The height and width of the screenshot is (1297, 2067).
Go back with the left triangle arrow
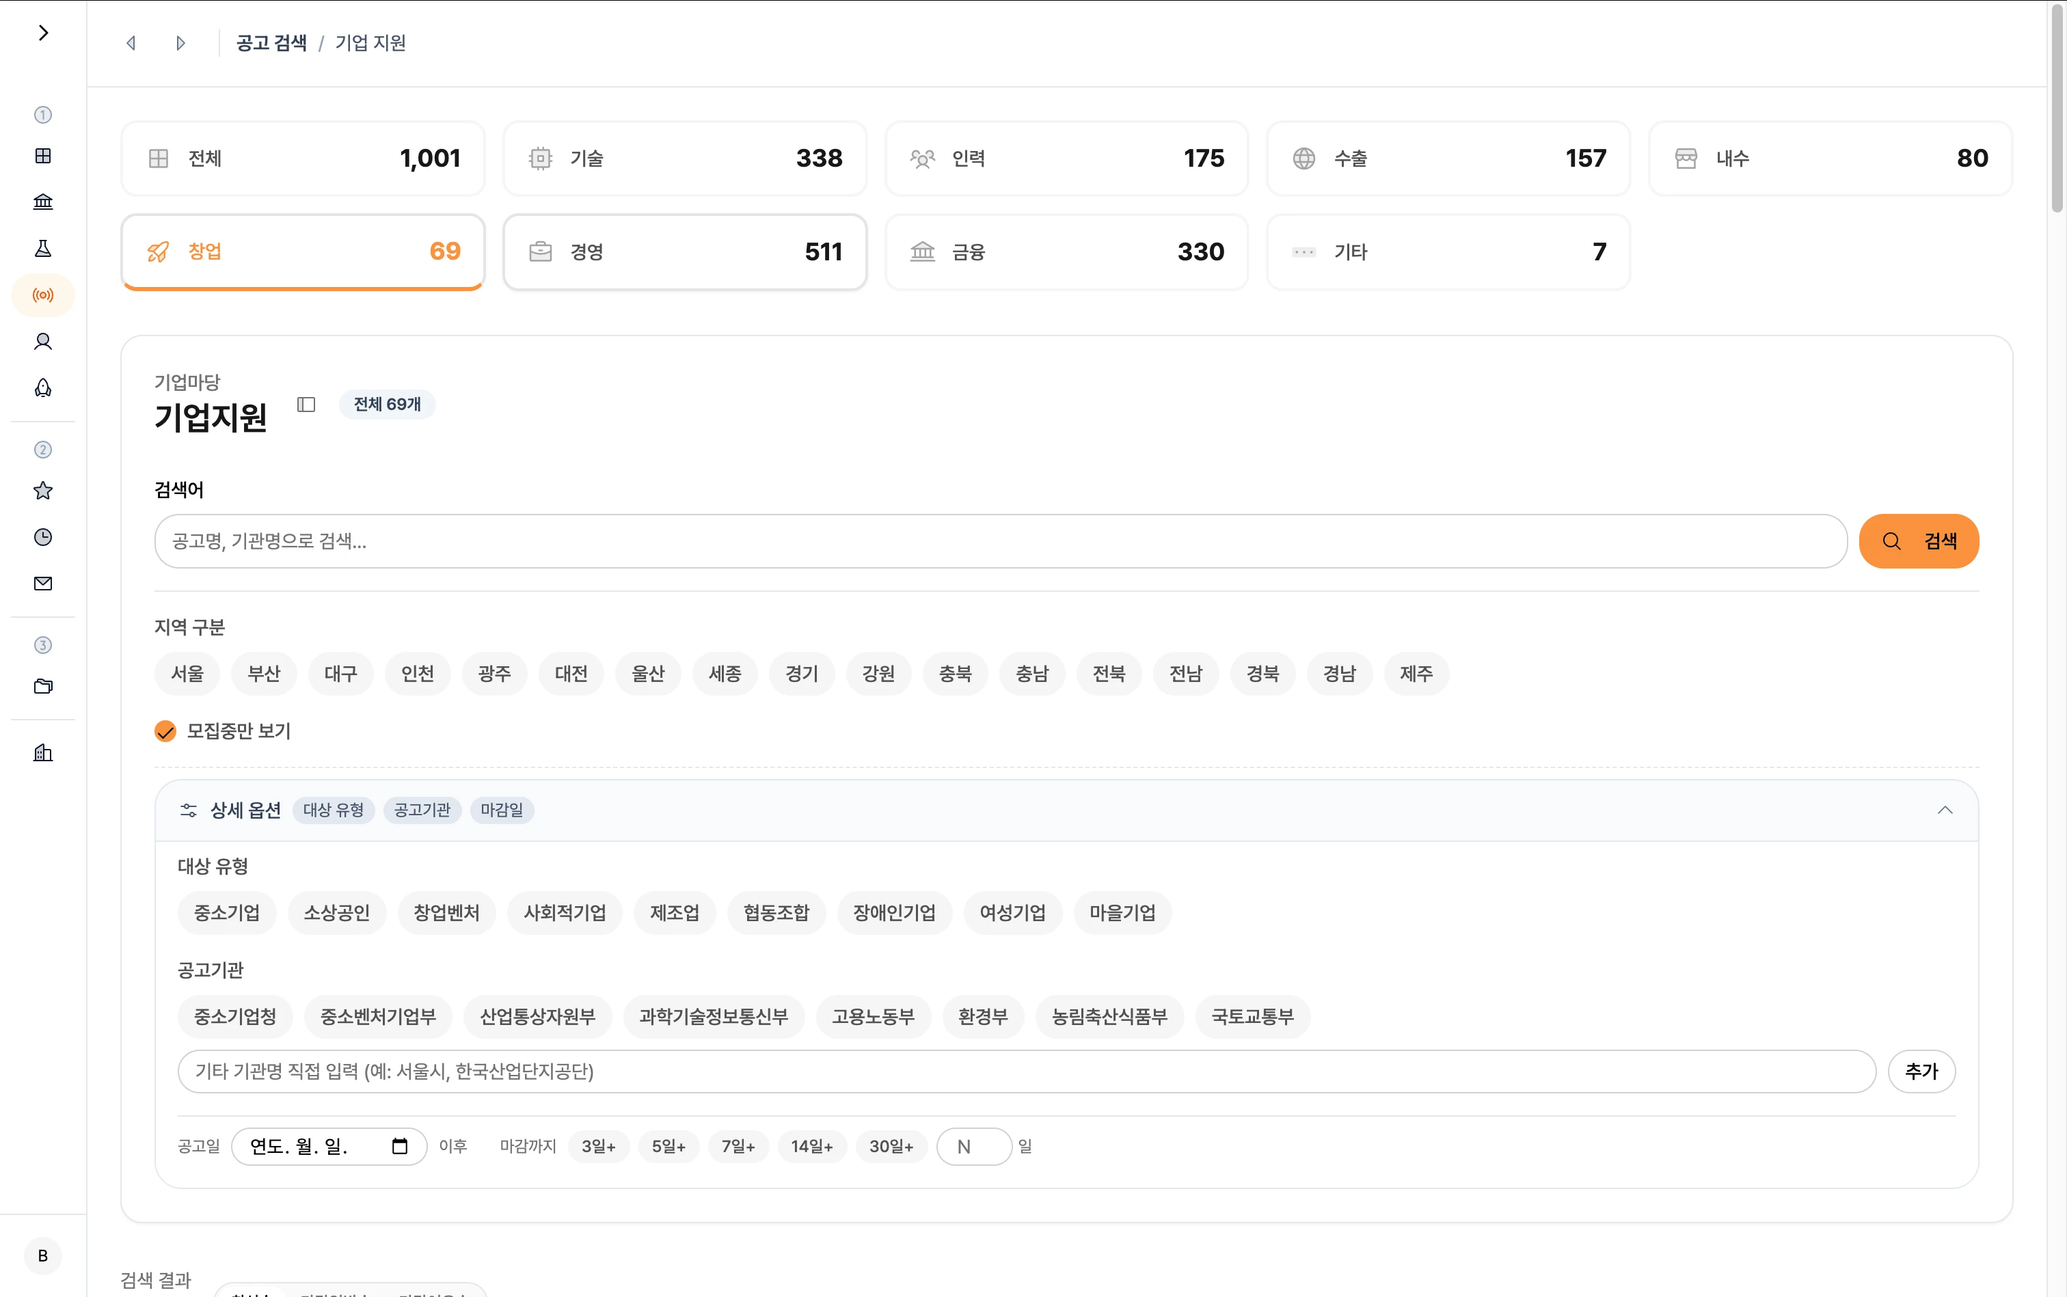coord(131,43)
